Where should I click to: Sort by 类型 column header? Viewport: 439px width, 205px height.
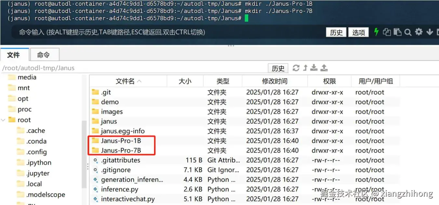click(x=223, y=81)
